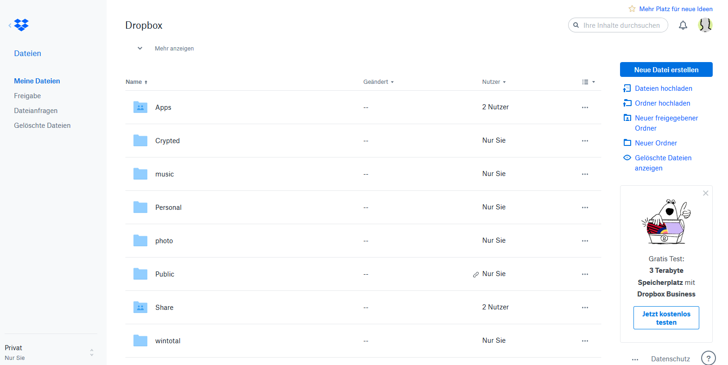728x365 pixels.
Task: Open Dateianfragen in the sidebar
Action: click(x=36, y=111)
